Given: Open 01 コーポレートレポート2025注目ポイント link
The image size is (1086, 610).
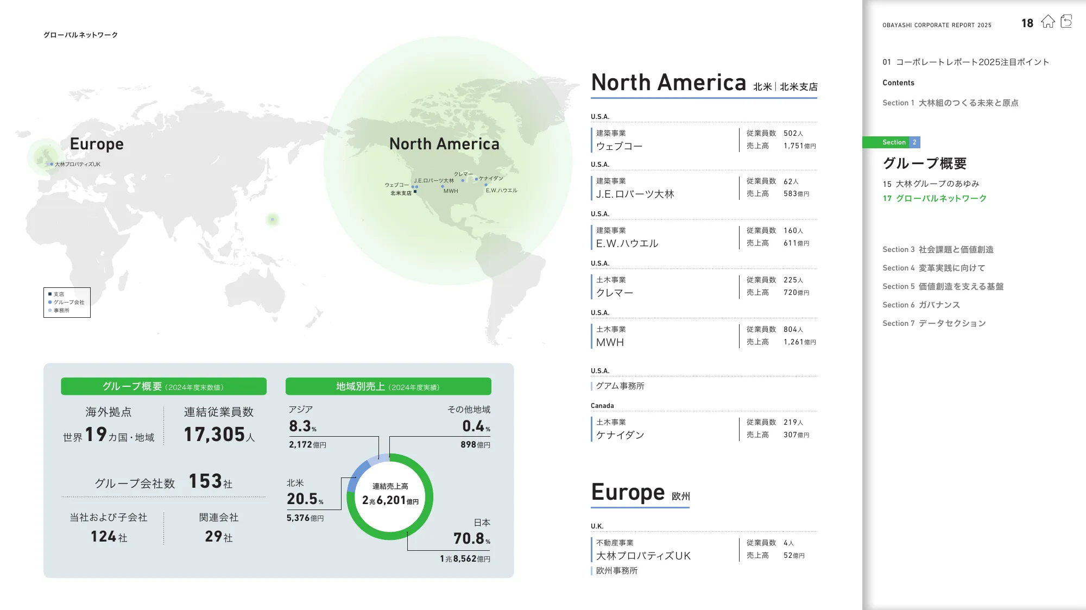Looking at the screenshot, I should coord(965,62).
